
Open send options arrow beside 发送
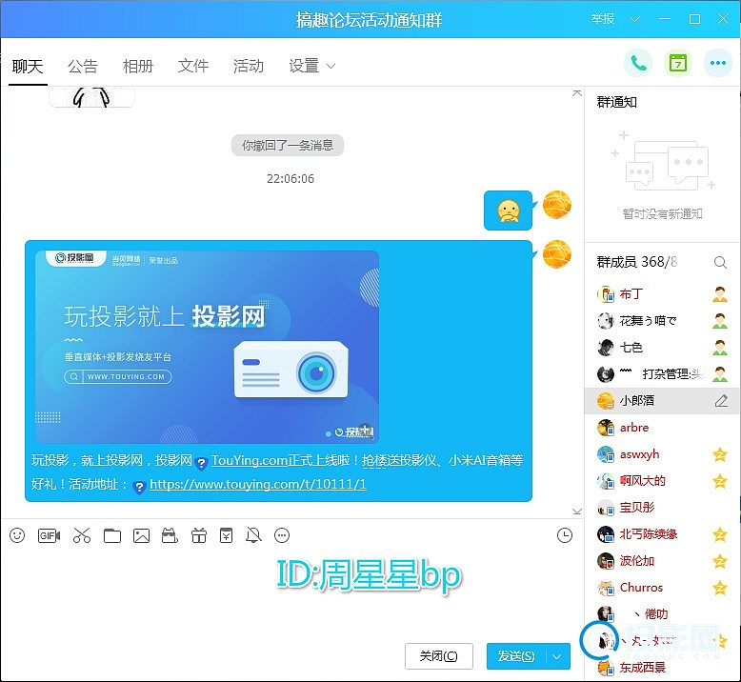(x=557, y=656)
